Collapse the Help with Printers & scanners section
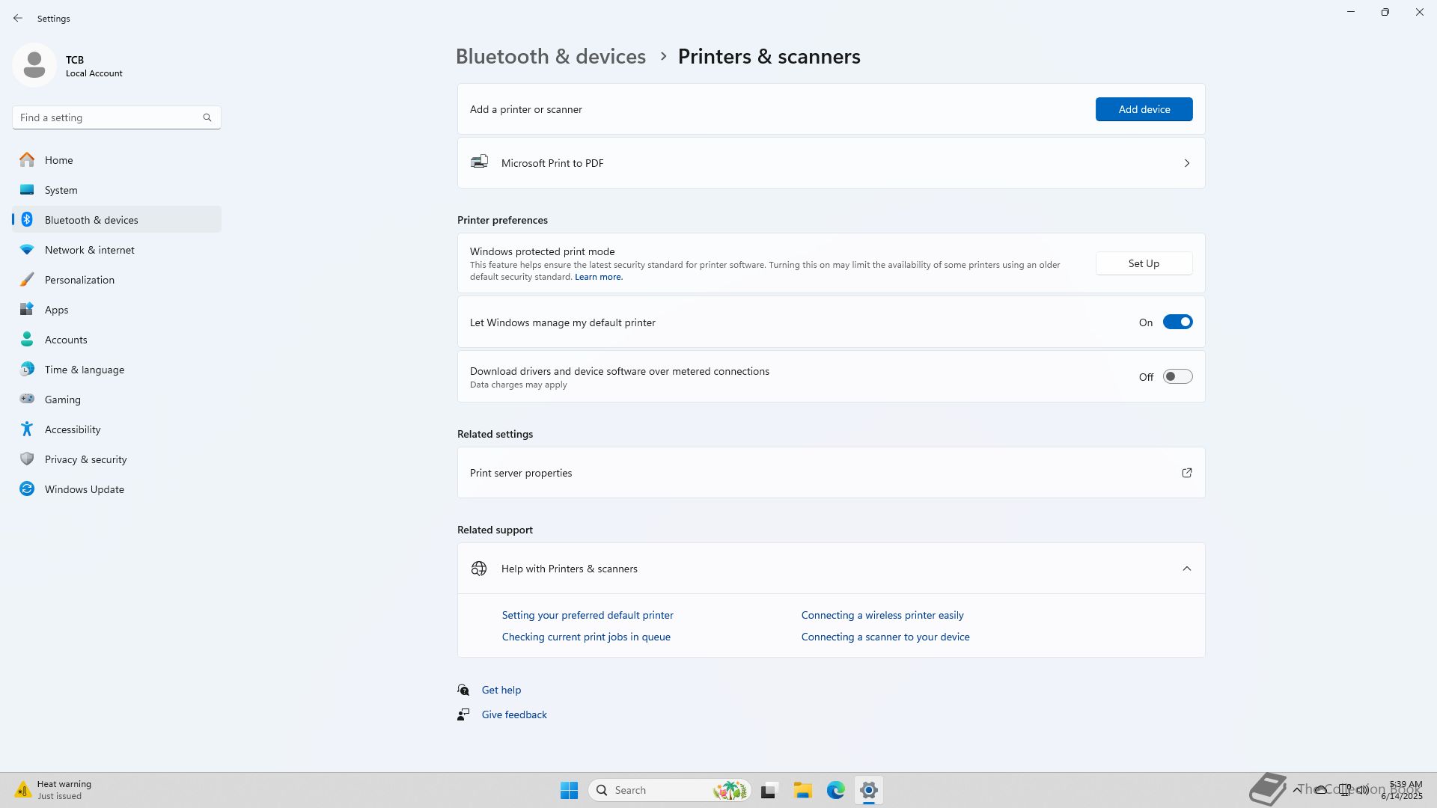The width and height of the screenshot is (1437, 808). (1186, 569)
